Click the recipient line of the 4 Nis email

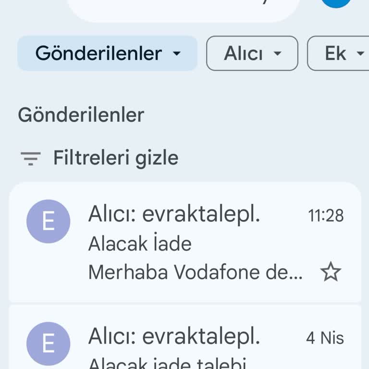(x=174, y=337)
